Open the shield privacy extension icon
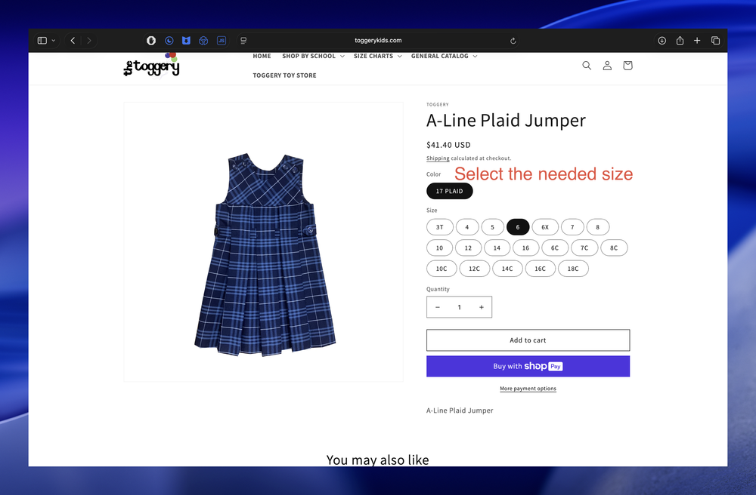 click(151, 41)
